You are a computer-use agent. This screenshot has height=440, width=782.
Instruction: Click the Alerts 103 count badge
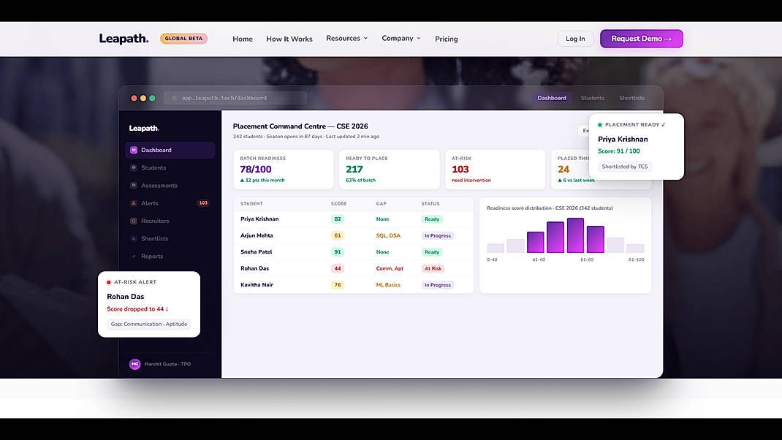[203, 203]
